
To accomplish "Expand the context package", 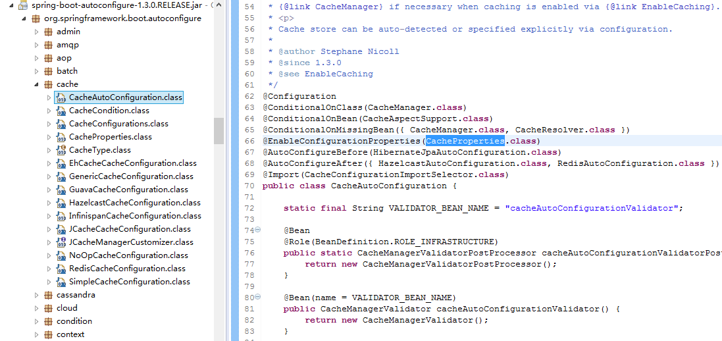I will coord(37,334).
